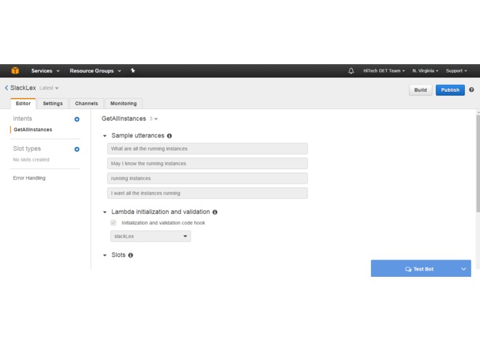Switch to the Monitoring tab
Image resolution: width=480 pixels, height=341 pixels.
coord(124,104)
